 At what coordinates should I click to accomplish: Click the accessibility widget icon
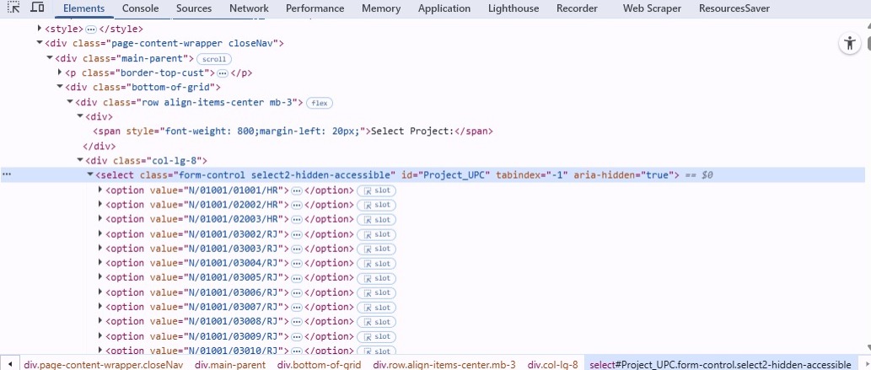tap(849, 45)
